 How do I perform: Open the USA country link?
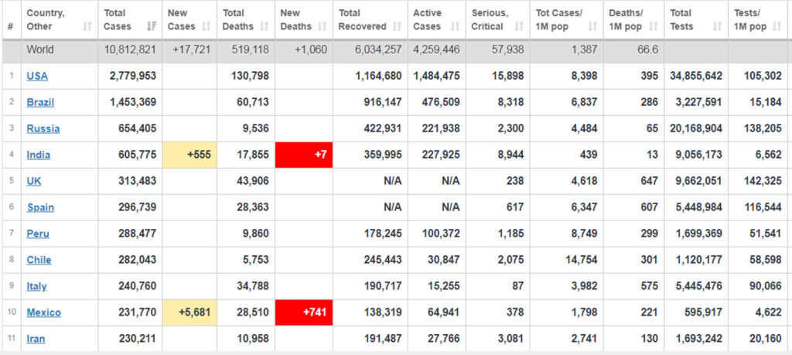pos(37,77)
